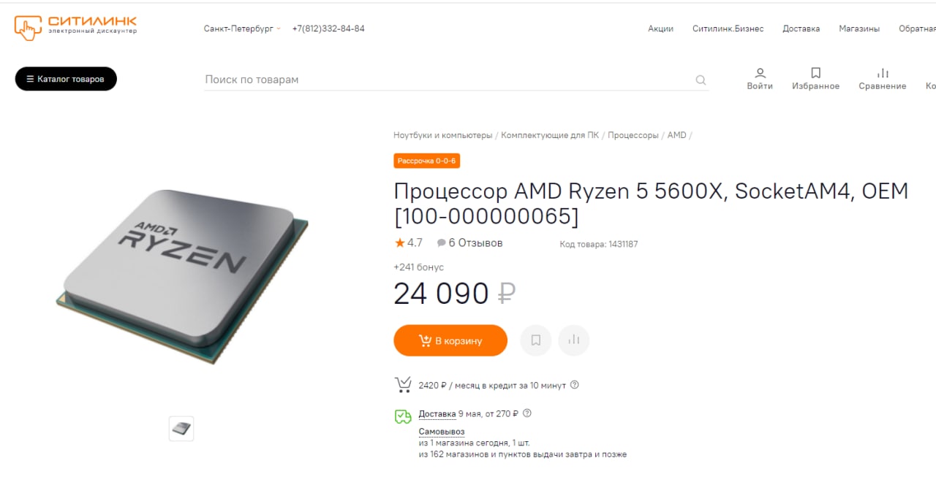Click the Самовывоз pickup link
The width and height of the screenshot is (936, 493).
(x=442, y=432)
